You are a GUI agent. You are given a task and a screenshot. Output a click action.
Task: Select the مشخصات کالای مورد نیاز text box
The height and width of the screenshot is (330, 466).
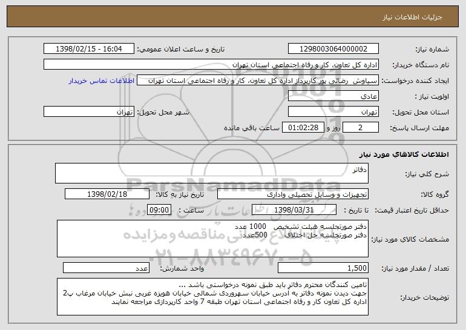(212, 239)
